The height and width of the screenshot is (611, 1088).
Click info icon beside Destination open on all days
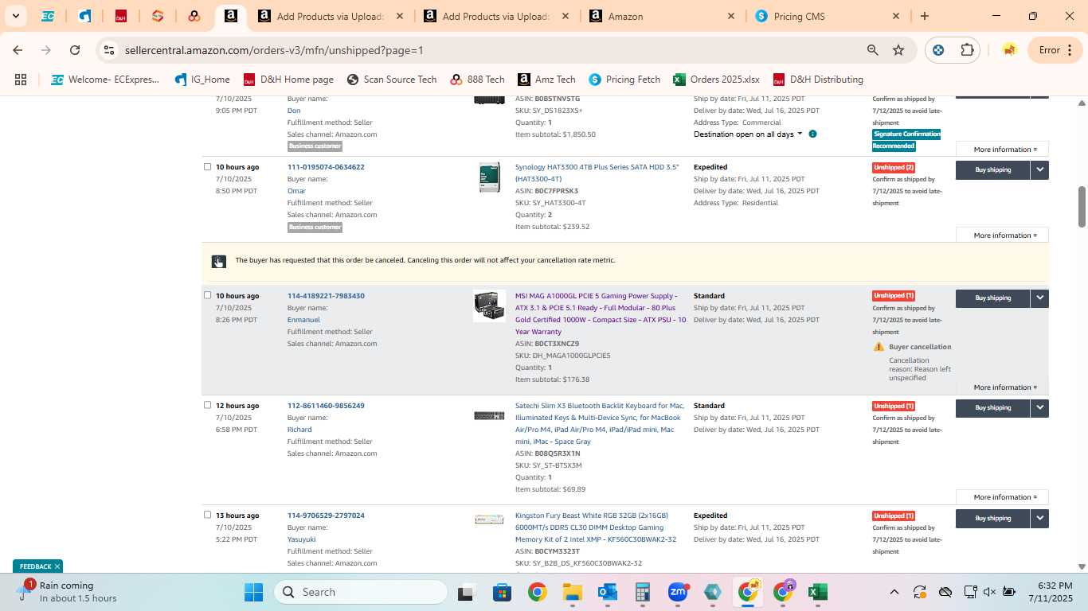click(812, 134)
